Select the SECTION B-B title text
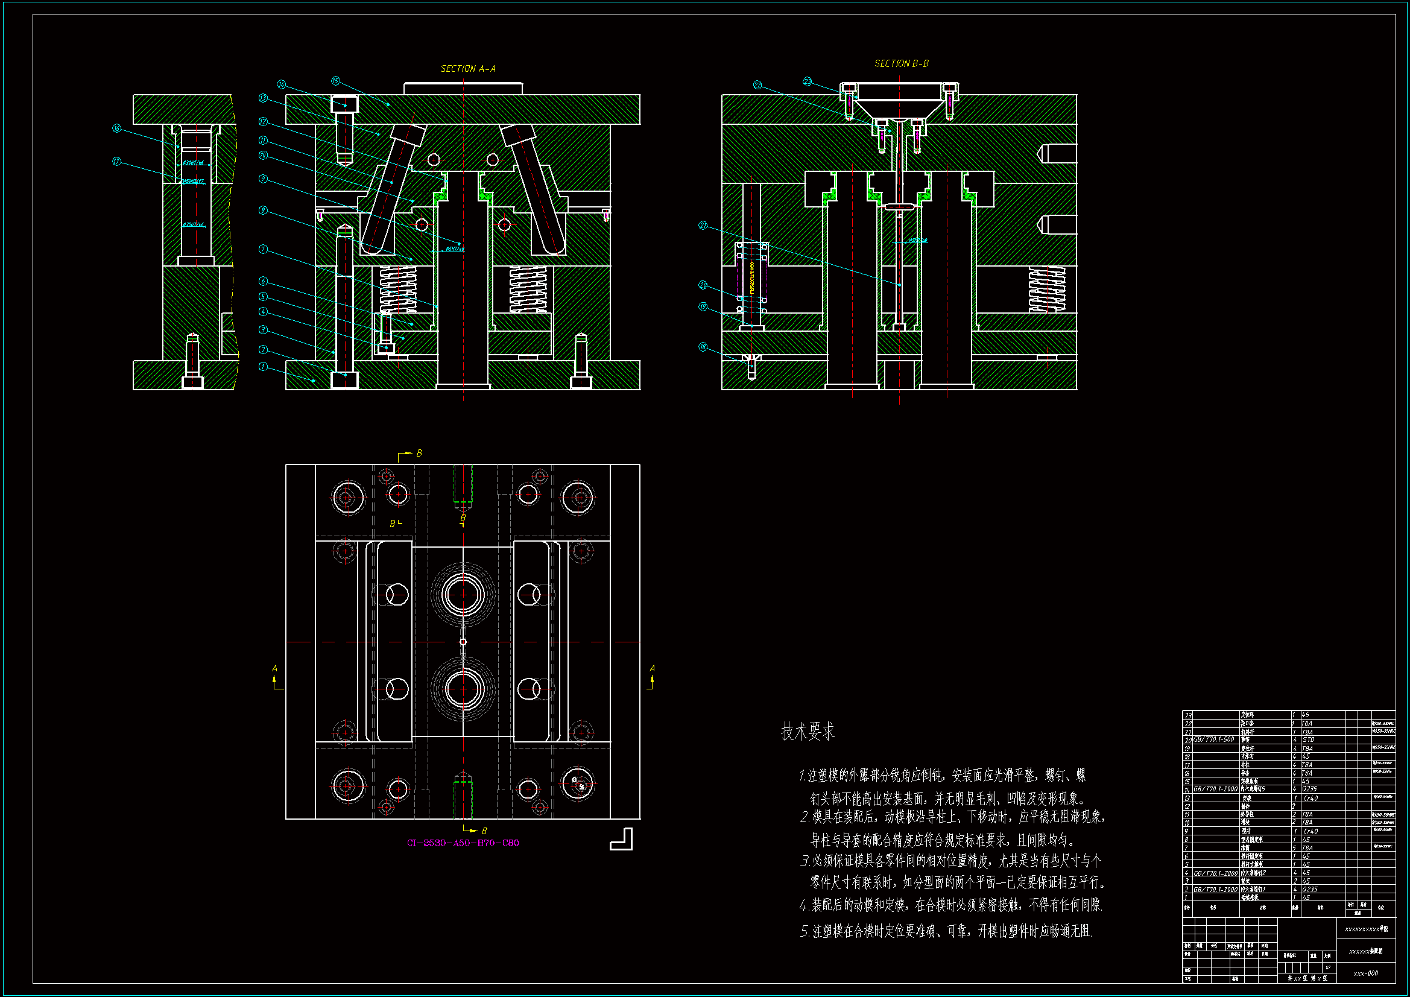1410x997 pixels. click(901, 64)
